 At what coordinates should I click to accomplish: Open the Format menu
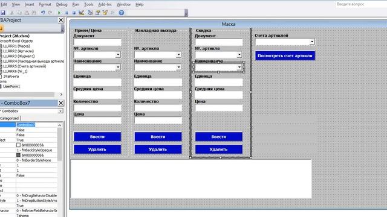[x=45, y=4]
